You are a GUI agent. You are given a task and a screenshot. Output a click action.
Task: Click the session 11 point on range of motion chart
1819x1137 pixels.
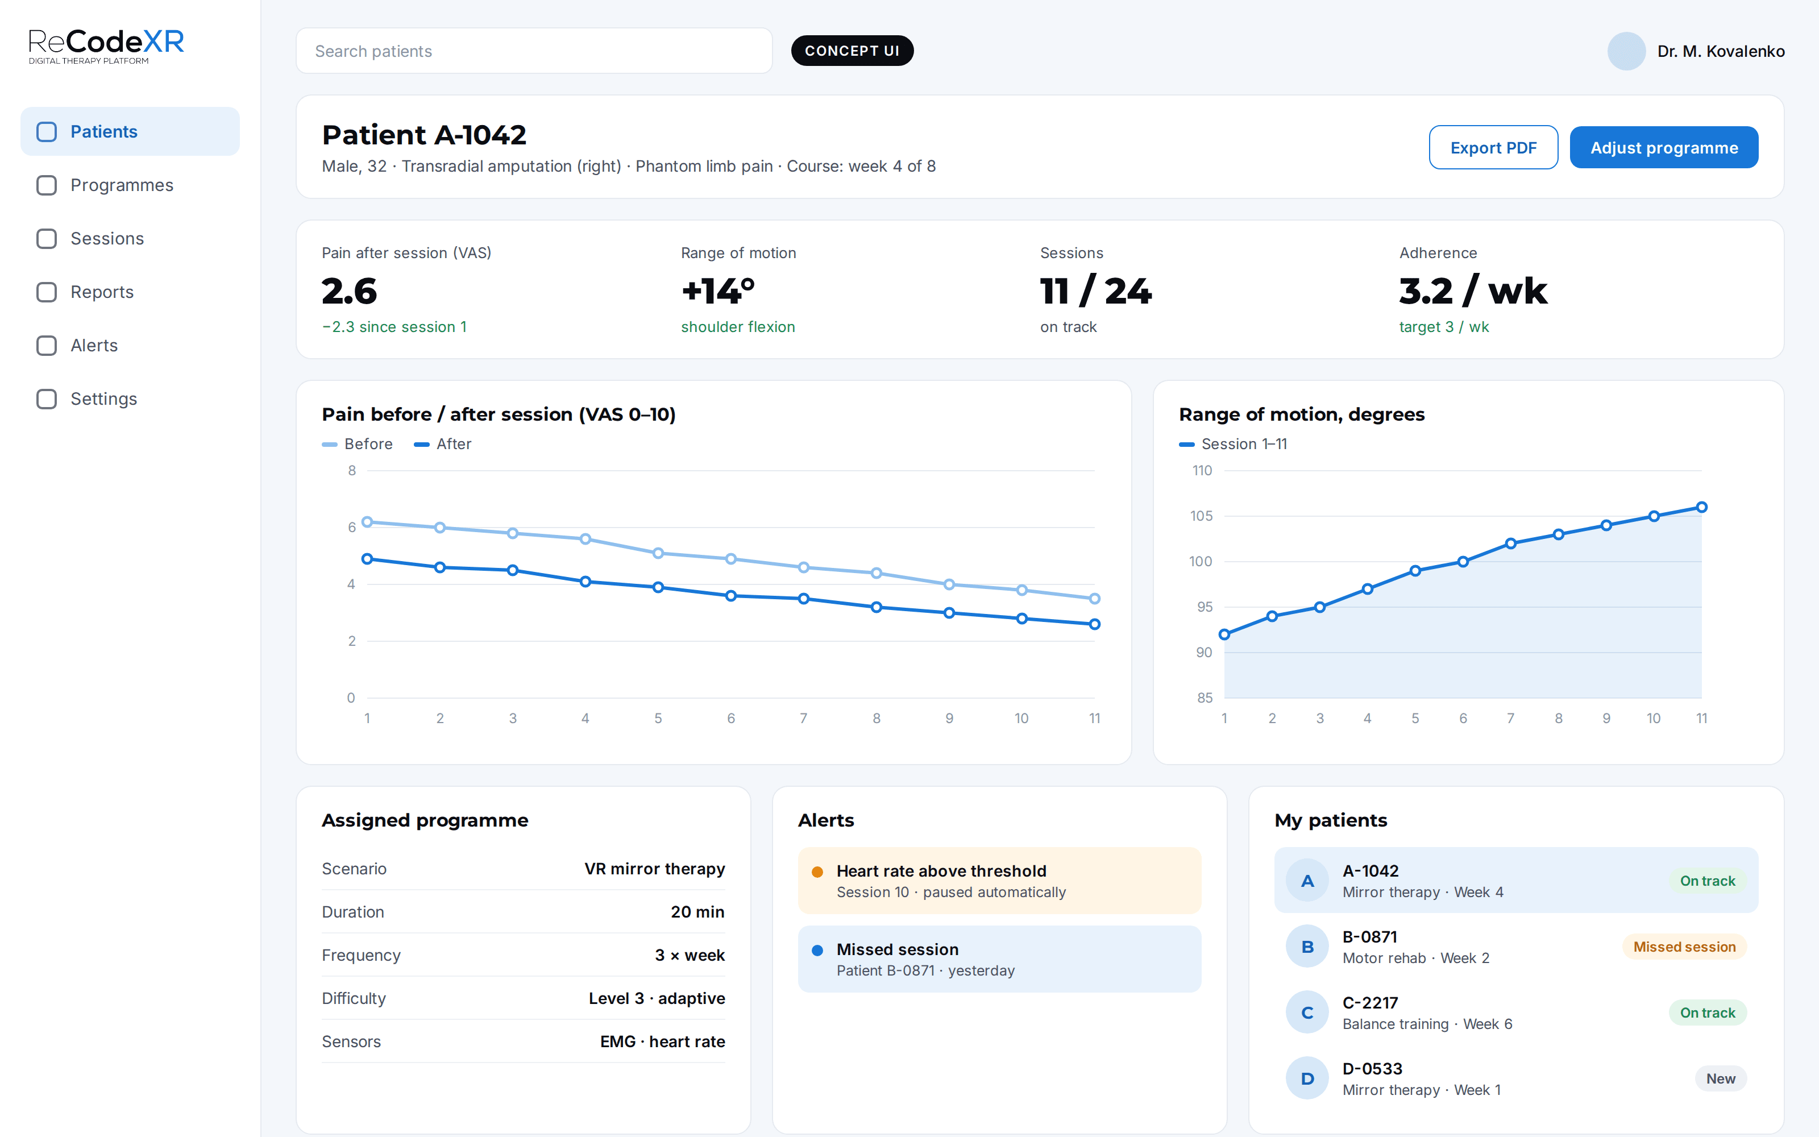point(1702,507)
